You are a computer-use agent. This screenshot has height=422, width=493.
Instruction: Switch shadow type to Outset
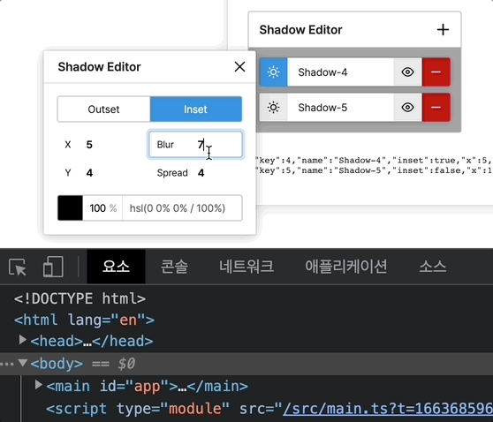pos(103,109)
